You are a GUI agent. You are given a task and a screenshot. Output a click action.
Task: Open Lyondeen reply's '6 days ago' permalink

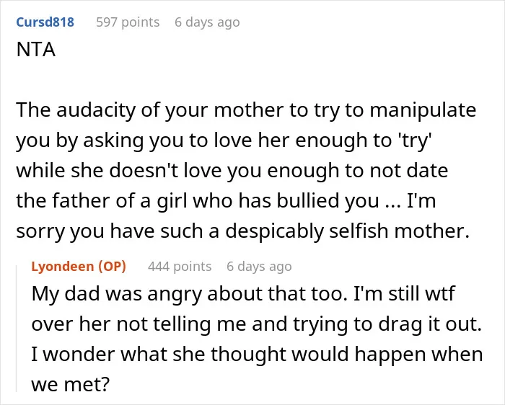coord(259,267)
